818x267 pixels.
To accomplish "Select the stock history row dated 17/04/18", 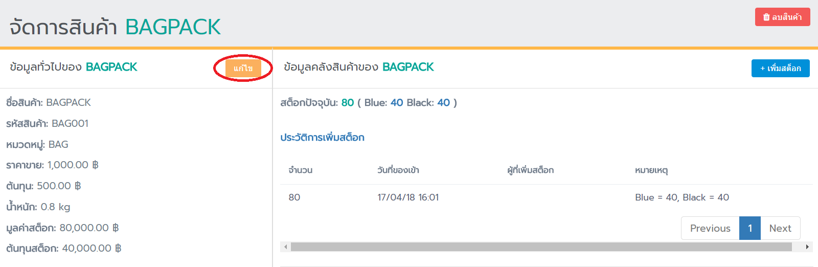I will (x=408, y=197).
